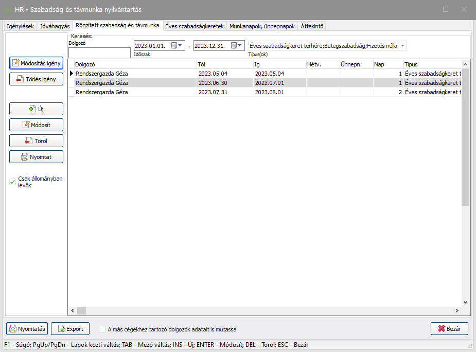Delete the record using Töröl button
Image resolution: width=476 pixels, height=352 pixels.
36,141
